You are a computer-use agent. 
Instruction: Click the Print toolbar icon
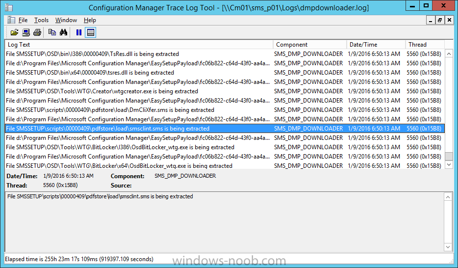pos(37,32)
